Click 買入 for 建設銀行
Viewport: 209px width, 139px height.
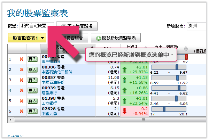coord(32,90)
